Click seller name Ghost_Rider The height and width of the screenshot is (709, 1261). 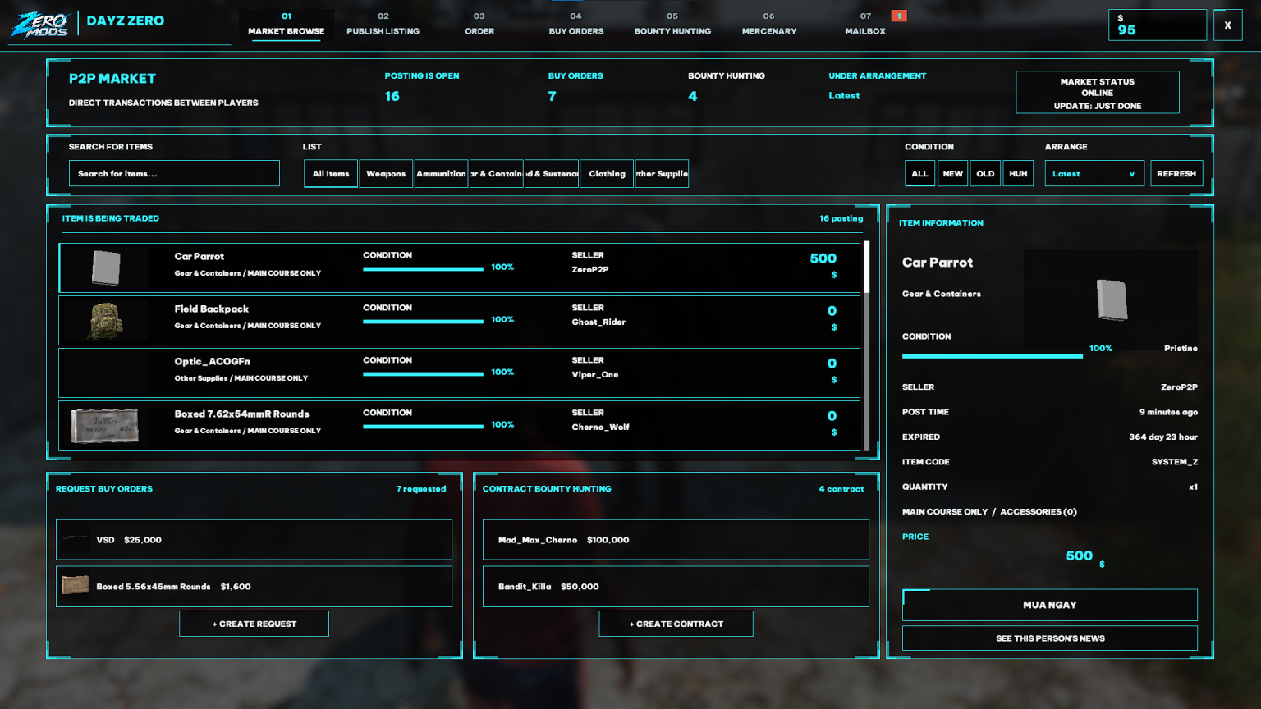(598, 322)
